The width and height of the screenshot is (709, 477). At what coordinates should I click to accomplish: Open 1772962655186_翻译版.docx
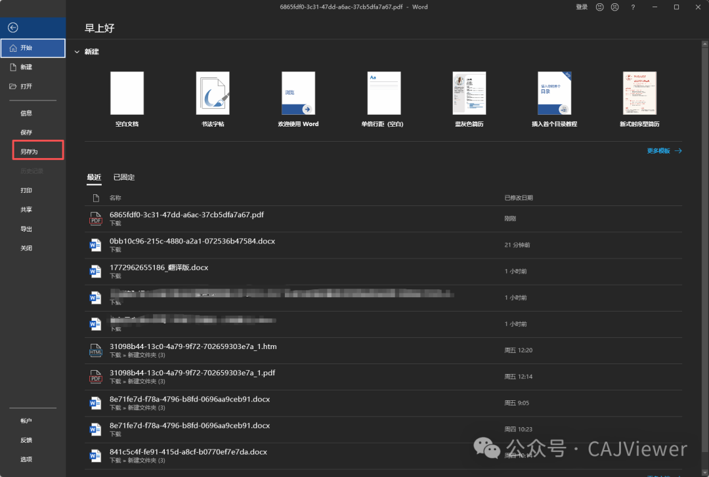(x=383, y=271)
